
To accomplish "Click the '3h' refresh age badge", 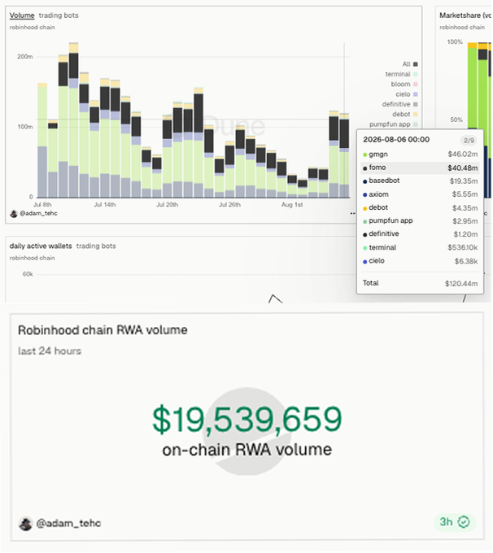I will point(446,521).
